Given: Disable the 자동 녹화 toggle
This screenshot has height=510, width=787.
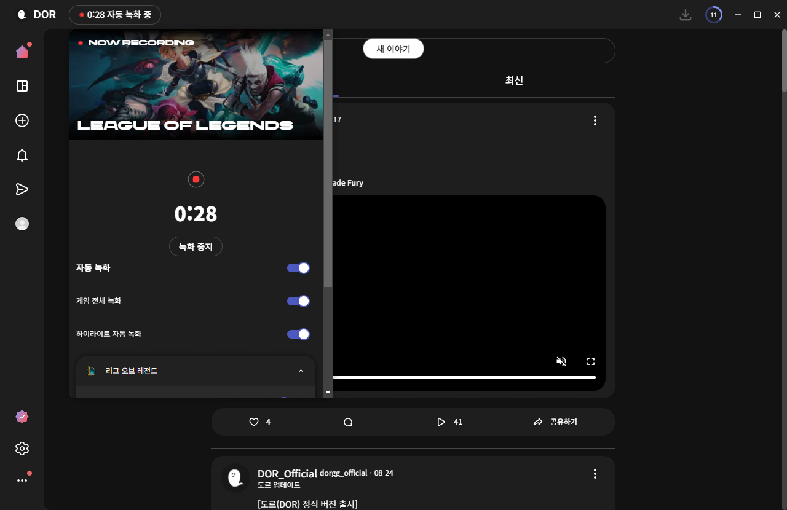Looking at the screenshot, I should 298,268.
